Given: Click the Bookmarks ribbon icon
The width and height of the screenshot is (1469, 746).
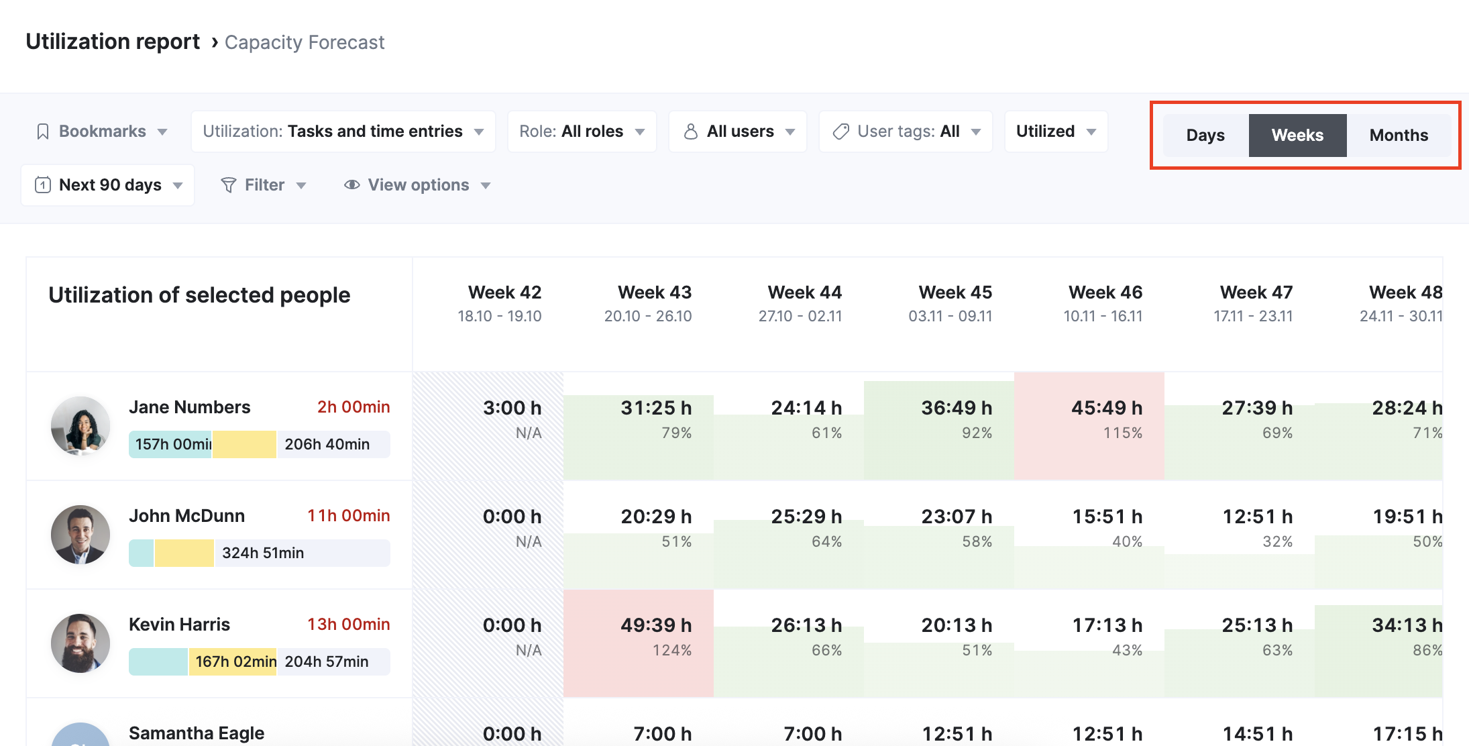Looking at the screenshot, I should tap(43, 131).
